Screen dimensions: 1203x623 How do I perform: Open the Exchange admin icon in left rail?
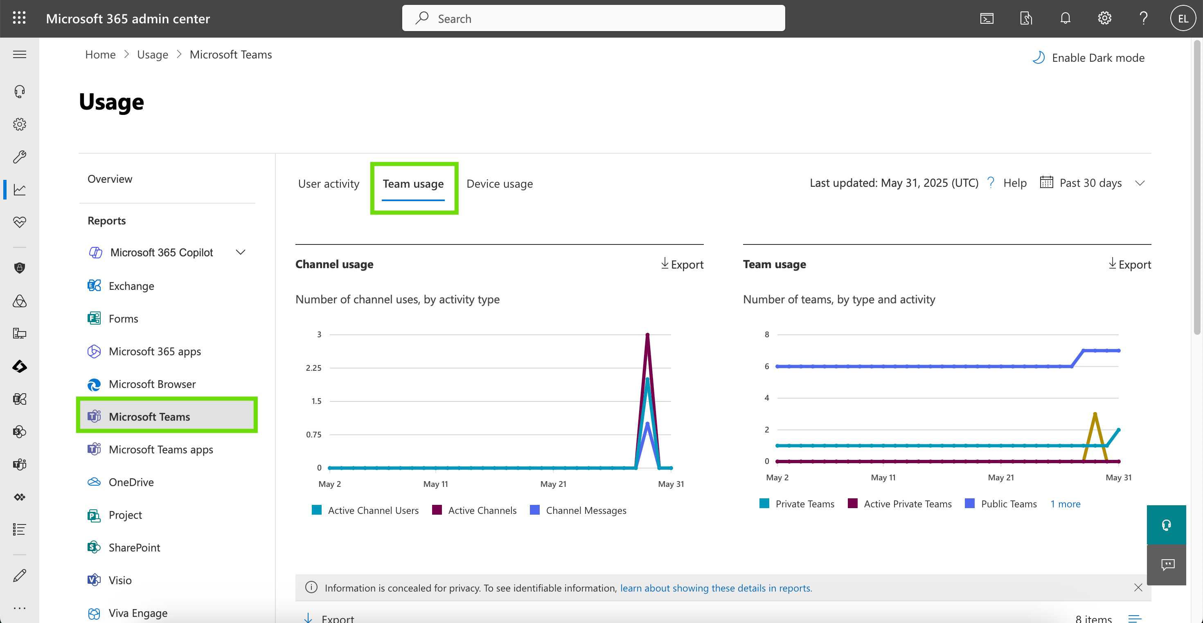[19, 399]
